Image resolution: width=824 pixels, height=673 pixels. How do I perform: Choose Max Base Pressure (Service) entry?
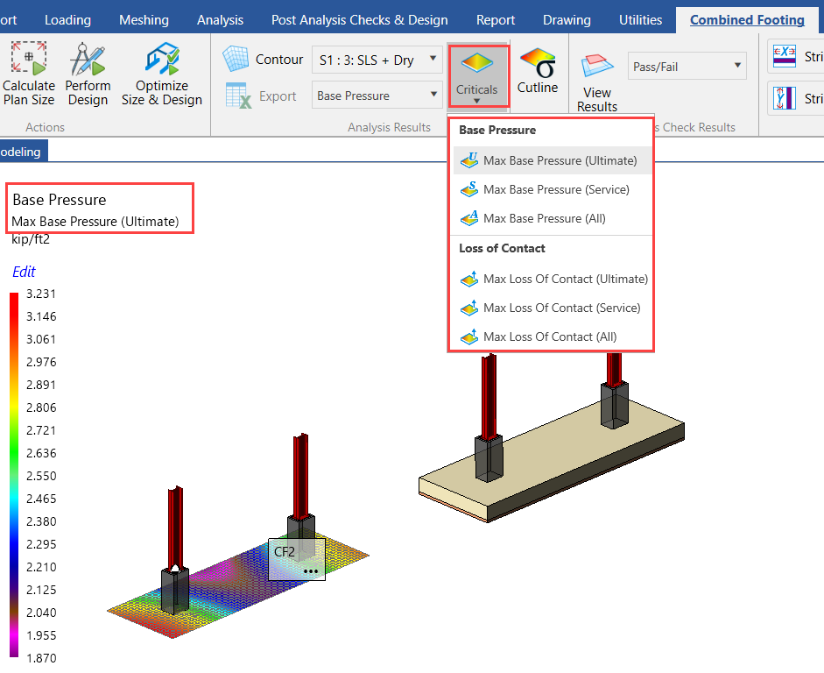(x=552, y=189)
